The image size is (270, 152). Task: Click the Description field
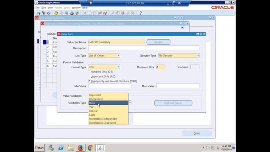(144, 48)
